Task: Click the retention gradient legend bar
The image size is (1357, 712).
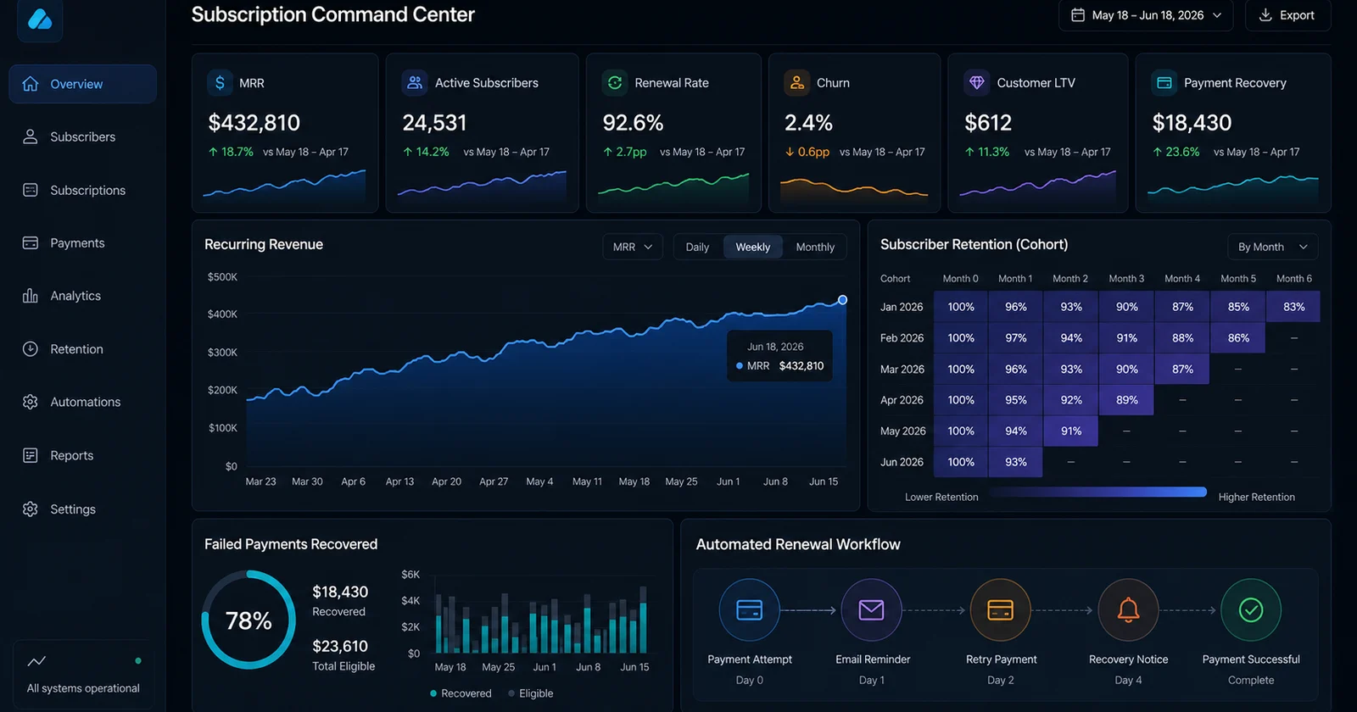Action: coord(1097,492)
